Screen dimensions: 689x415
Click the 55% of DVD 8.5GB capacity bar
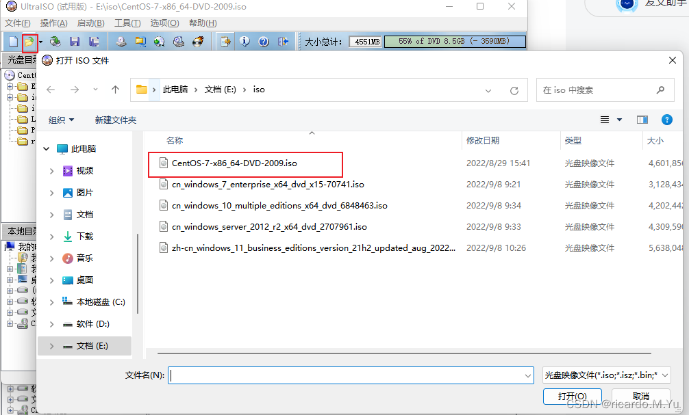[x=455, y=42]
